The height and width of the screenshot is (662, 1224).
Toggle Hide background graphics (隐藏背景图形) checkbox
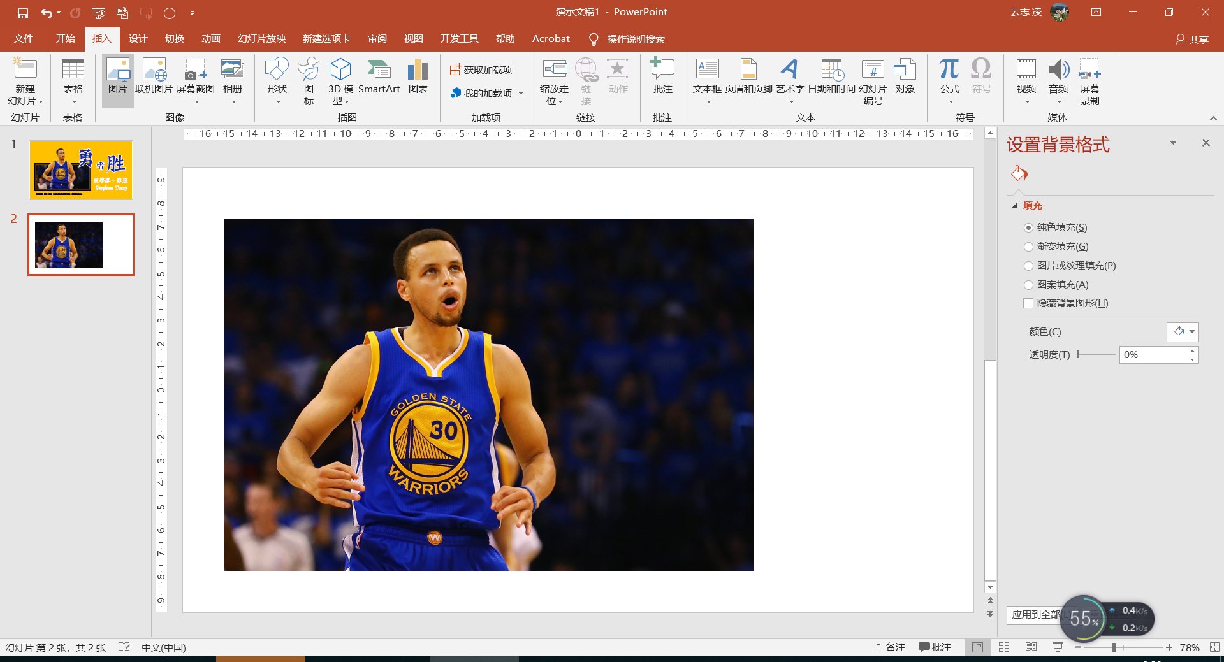tap(1028, 303)
